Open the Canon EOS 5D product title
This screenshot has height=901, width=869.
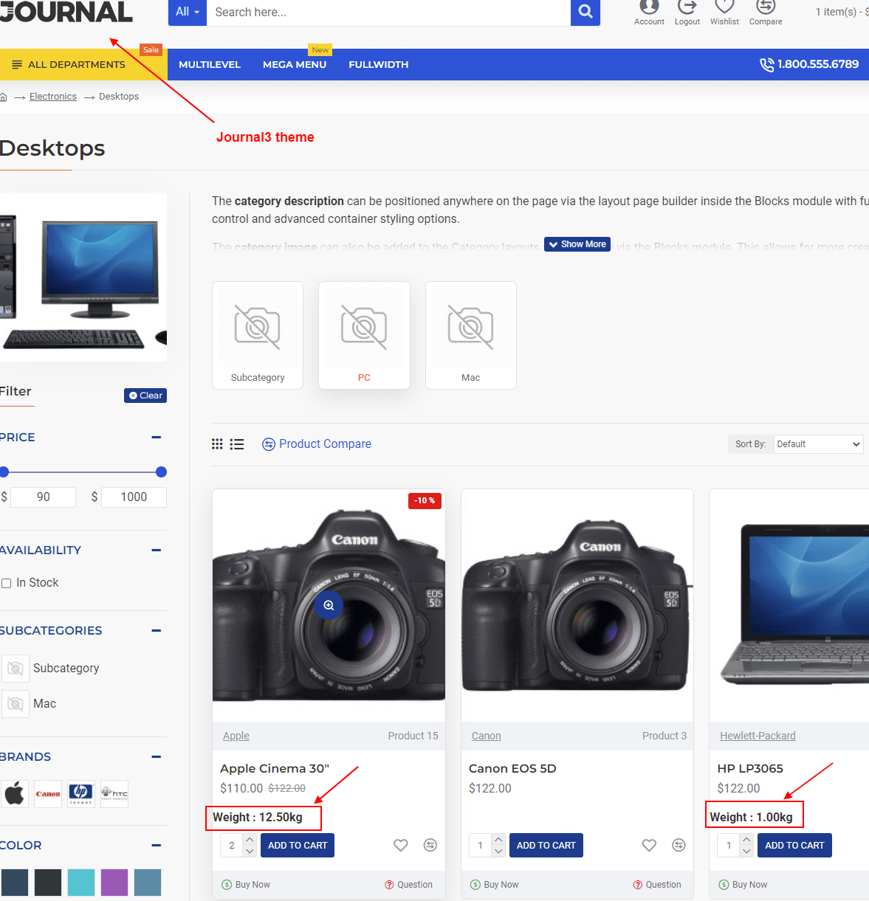click(x=512, y=768)
